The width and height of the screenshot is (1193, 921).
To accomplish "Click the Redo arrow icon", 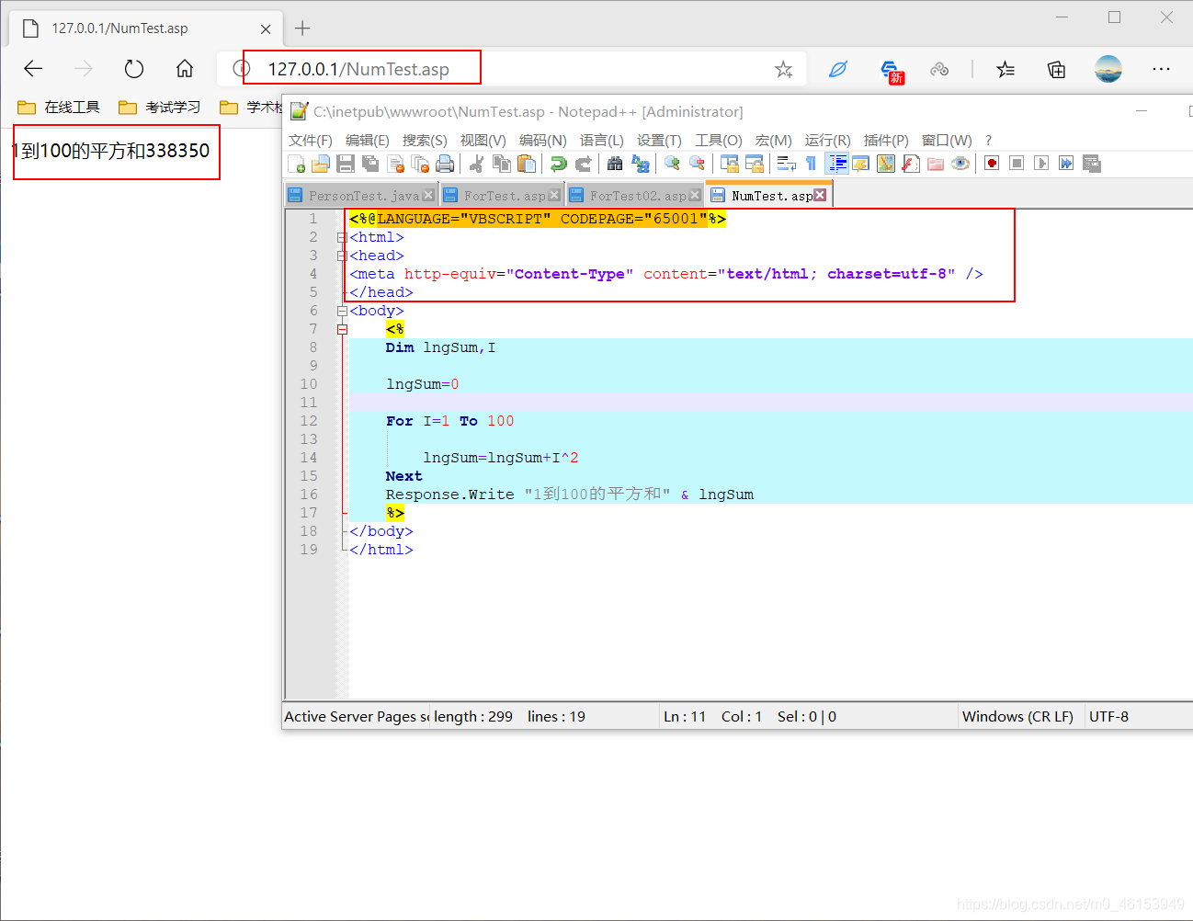I will (x=583, y=164).
